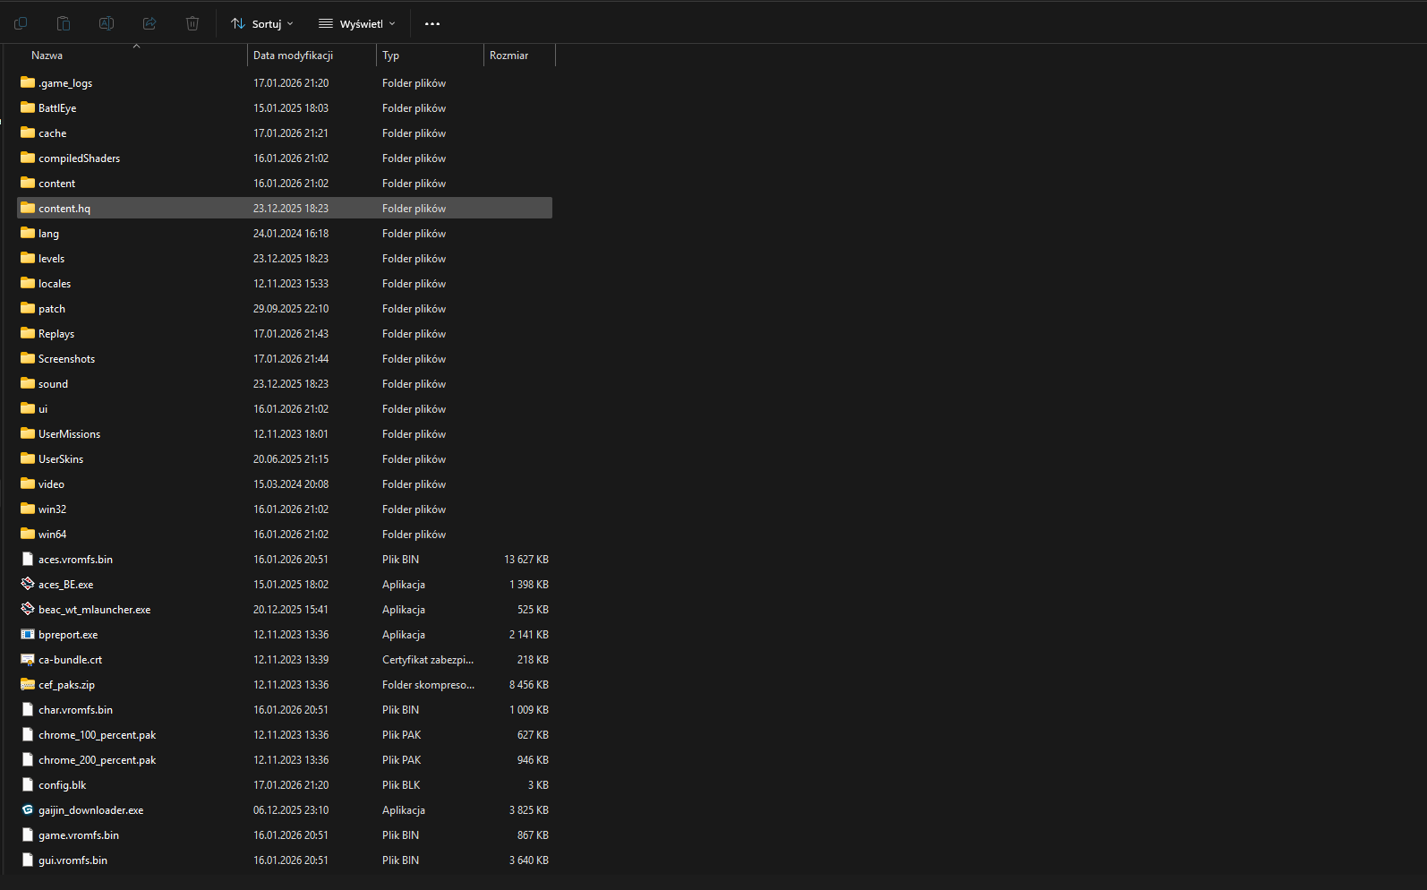Image resolution: width=1427 pixels, height=890 pixels.
Task: Click the Delete trash can icon
Action: pyautogui.click(x=192, y=23)
